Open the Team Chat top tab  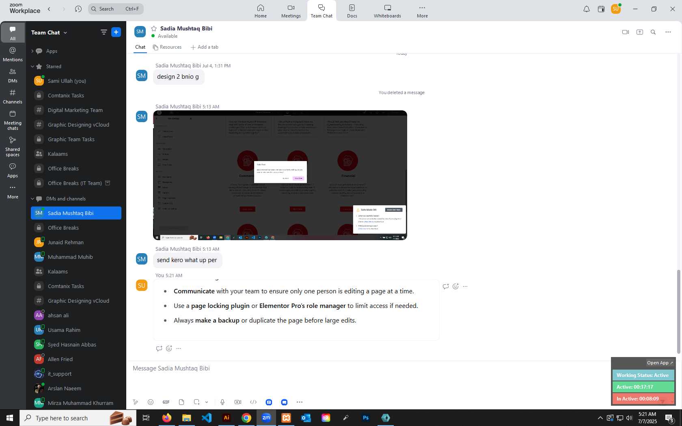pyautogui.click(x=322, y=11)
